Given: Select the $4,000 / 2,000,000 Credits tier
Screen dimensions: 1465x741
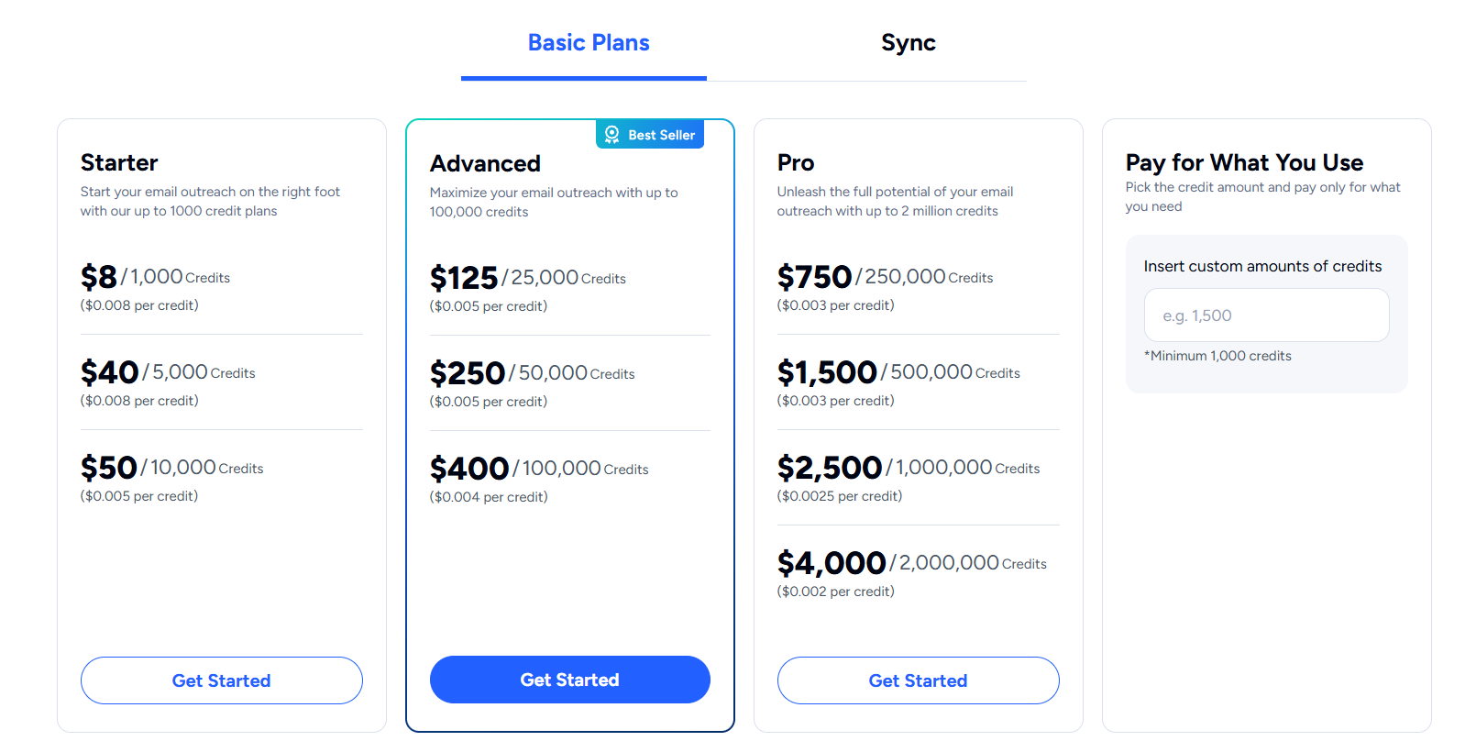Looking at the screenshot, I should click(912, 563).
